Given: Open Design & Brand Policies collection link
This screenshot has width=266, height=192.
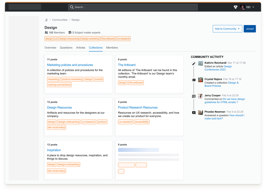Looking at the screenshot, I should coord(221,84).
